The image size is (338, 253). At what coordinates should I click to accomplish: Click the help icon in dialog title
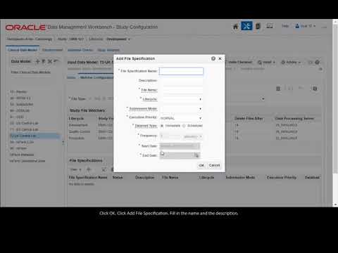coord(213,58)
